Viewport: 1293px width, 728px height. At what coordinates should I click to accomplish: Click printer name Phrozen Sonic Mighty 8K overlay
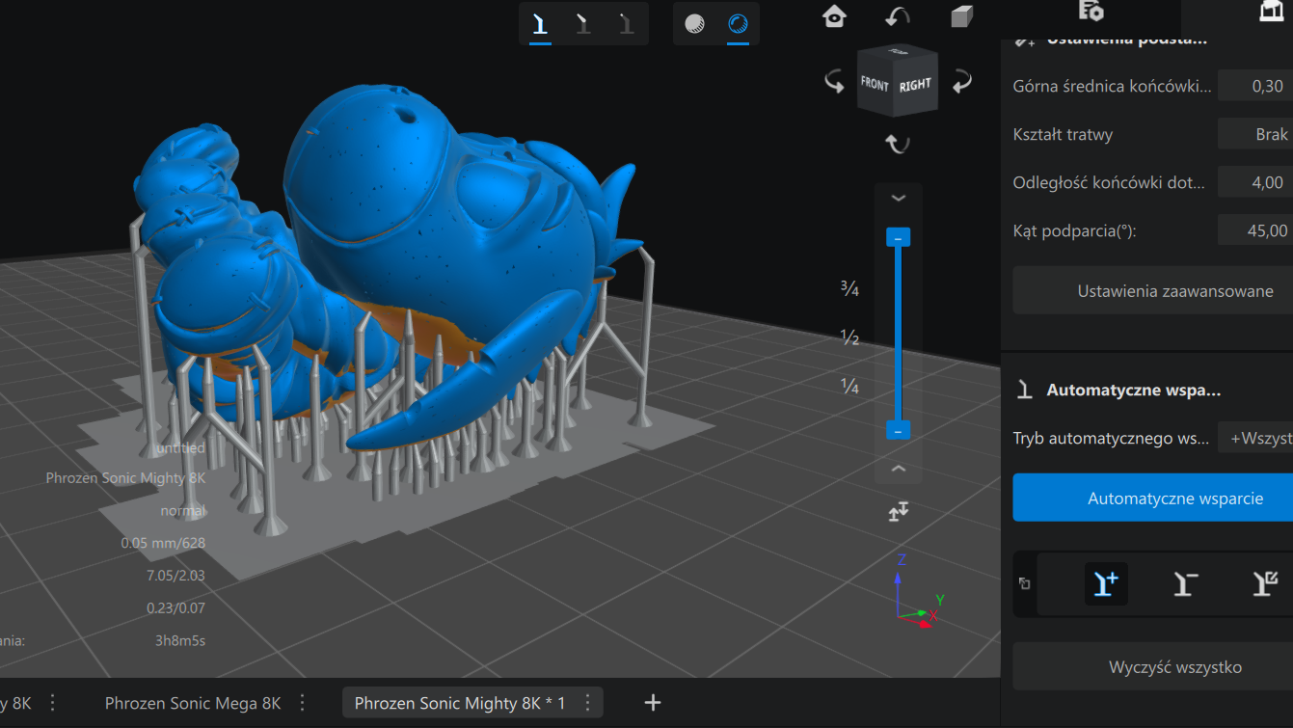[x=125, y=478]
